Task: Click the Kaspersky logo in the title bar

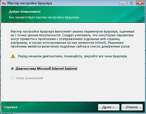Action: point(4,3)
